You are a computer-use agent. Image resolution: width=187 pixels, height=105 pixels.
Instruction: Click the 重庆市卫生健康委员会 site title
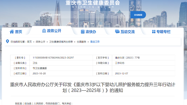(x=93, y=3)
